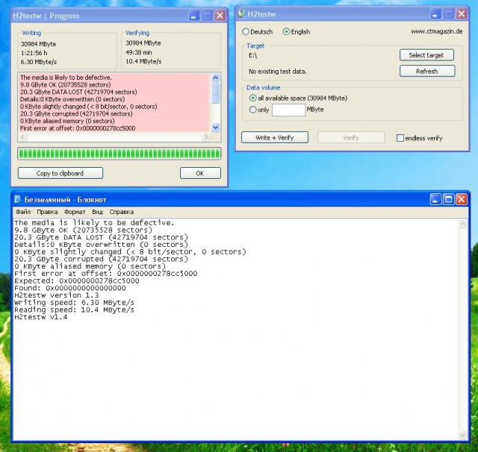Copy results with Copy to clipboard button

pyautogui.click(x=60, y=173)
